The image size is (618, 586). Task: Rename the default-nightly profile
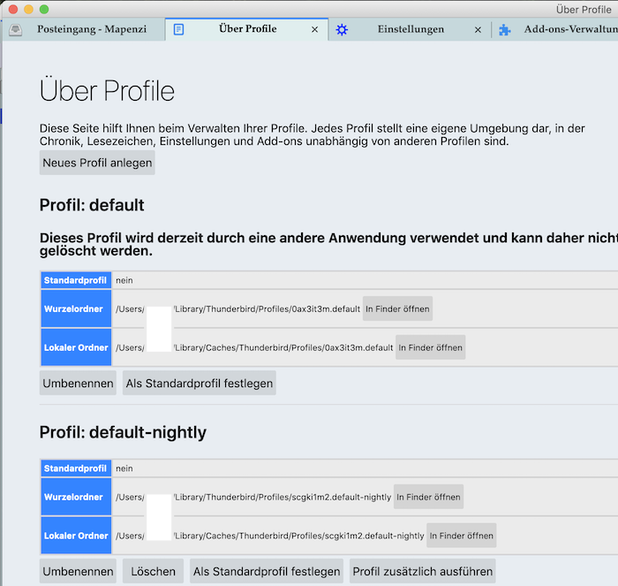pyautogui.click(x=79, y=571)
